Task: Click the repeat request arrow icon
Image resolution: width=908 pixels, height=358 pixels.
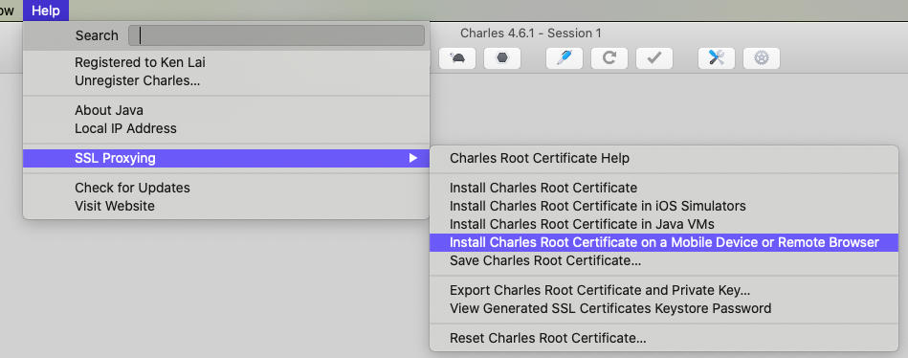Action: (x=609, y=58)
